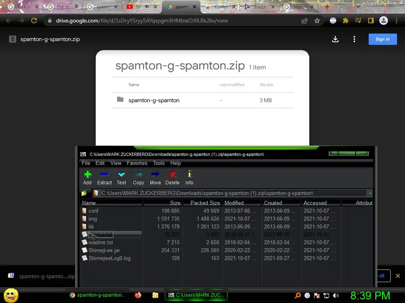405x303 pixels.
Task: Click the Add button in 7-Zip toolbar
Action: (x=87, y=178)
